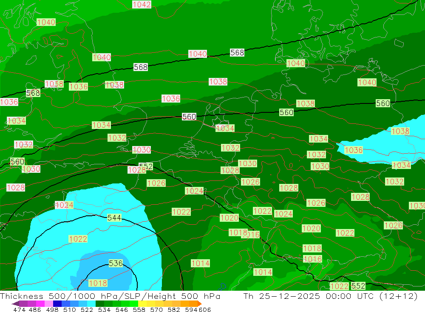Screen dimensions: 425x312
Task: Click the bright magenta legend swatch
Action: coord(40,303)
